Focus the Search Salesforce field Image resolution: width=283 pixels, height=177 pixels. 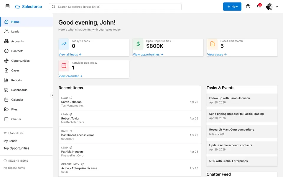(x=115, y=7)
